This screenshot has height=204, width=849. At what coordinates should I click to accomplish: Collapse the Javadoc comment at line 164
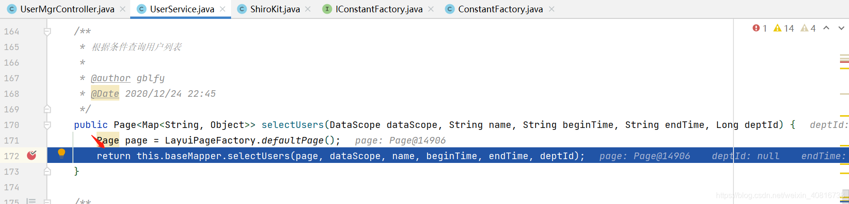pyautogui.click(x=47, y=32)
